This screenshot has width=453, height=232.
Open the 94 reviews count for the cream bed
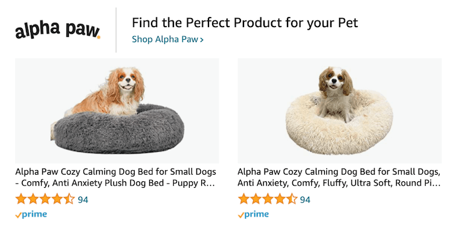click(x=305, y=199)
